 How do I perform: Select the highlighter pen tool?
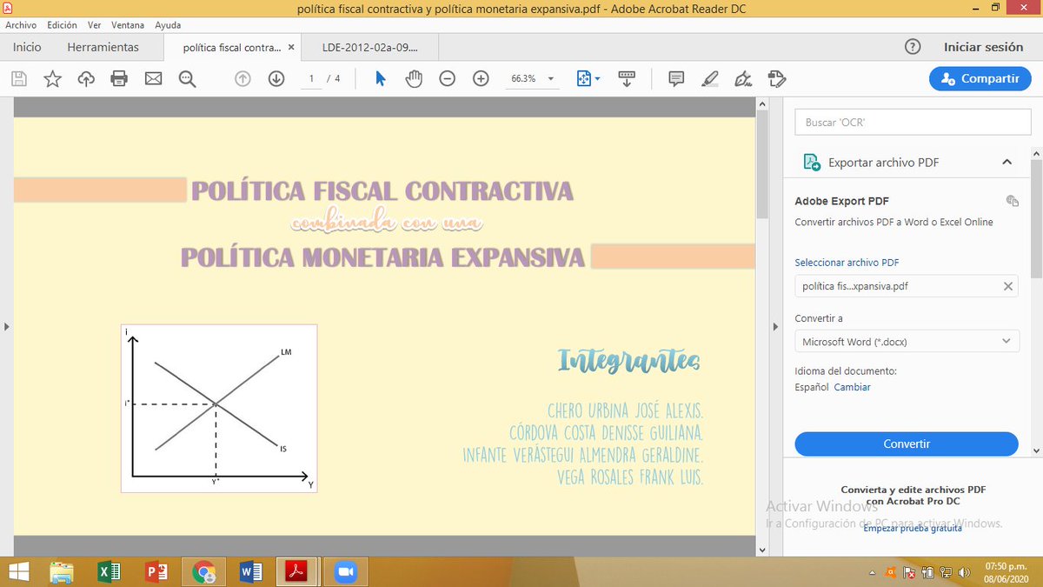click(710, 78)
